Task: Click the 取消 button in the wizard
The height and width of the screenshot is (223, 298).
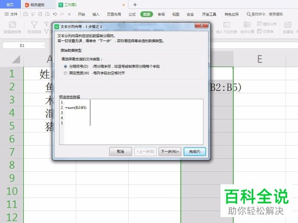Action: pyautogui.click(x=120, y=152)
